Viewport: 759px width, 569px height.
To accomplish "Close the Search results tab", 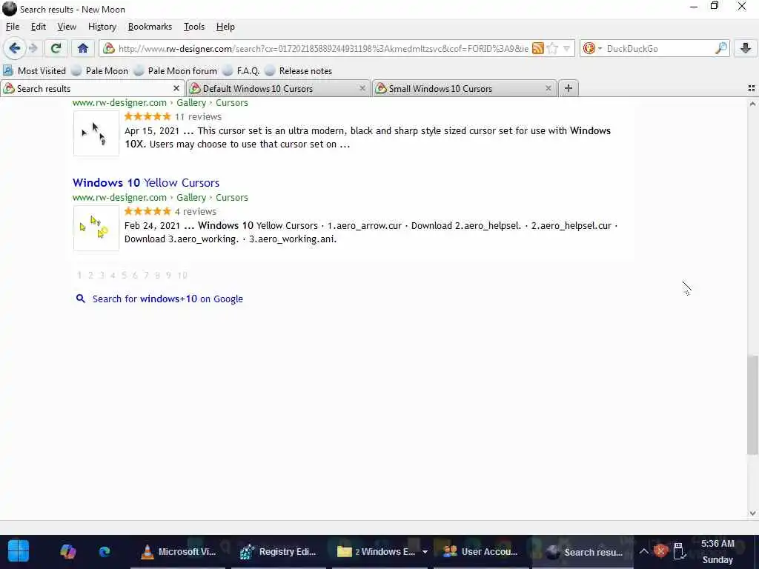I will pos(176,88).
